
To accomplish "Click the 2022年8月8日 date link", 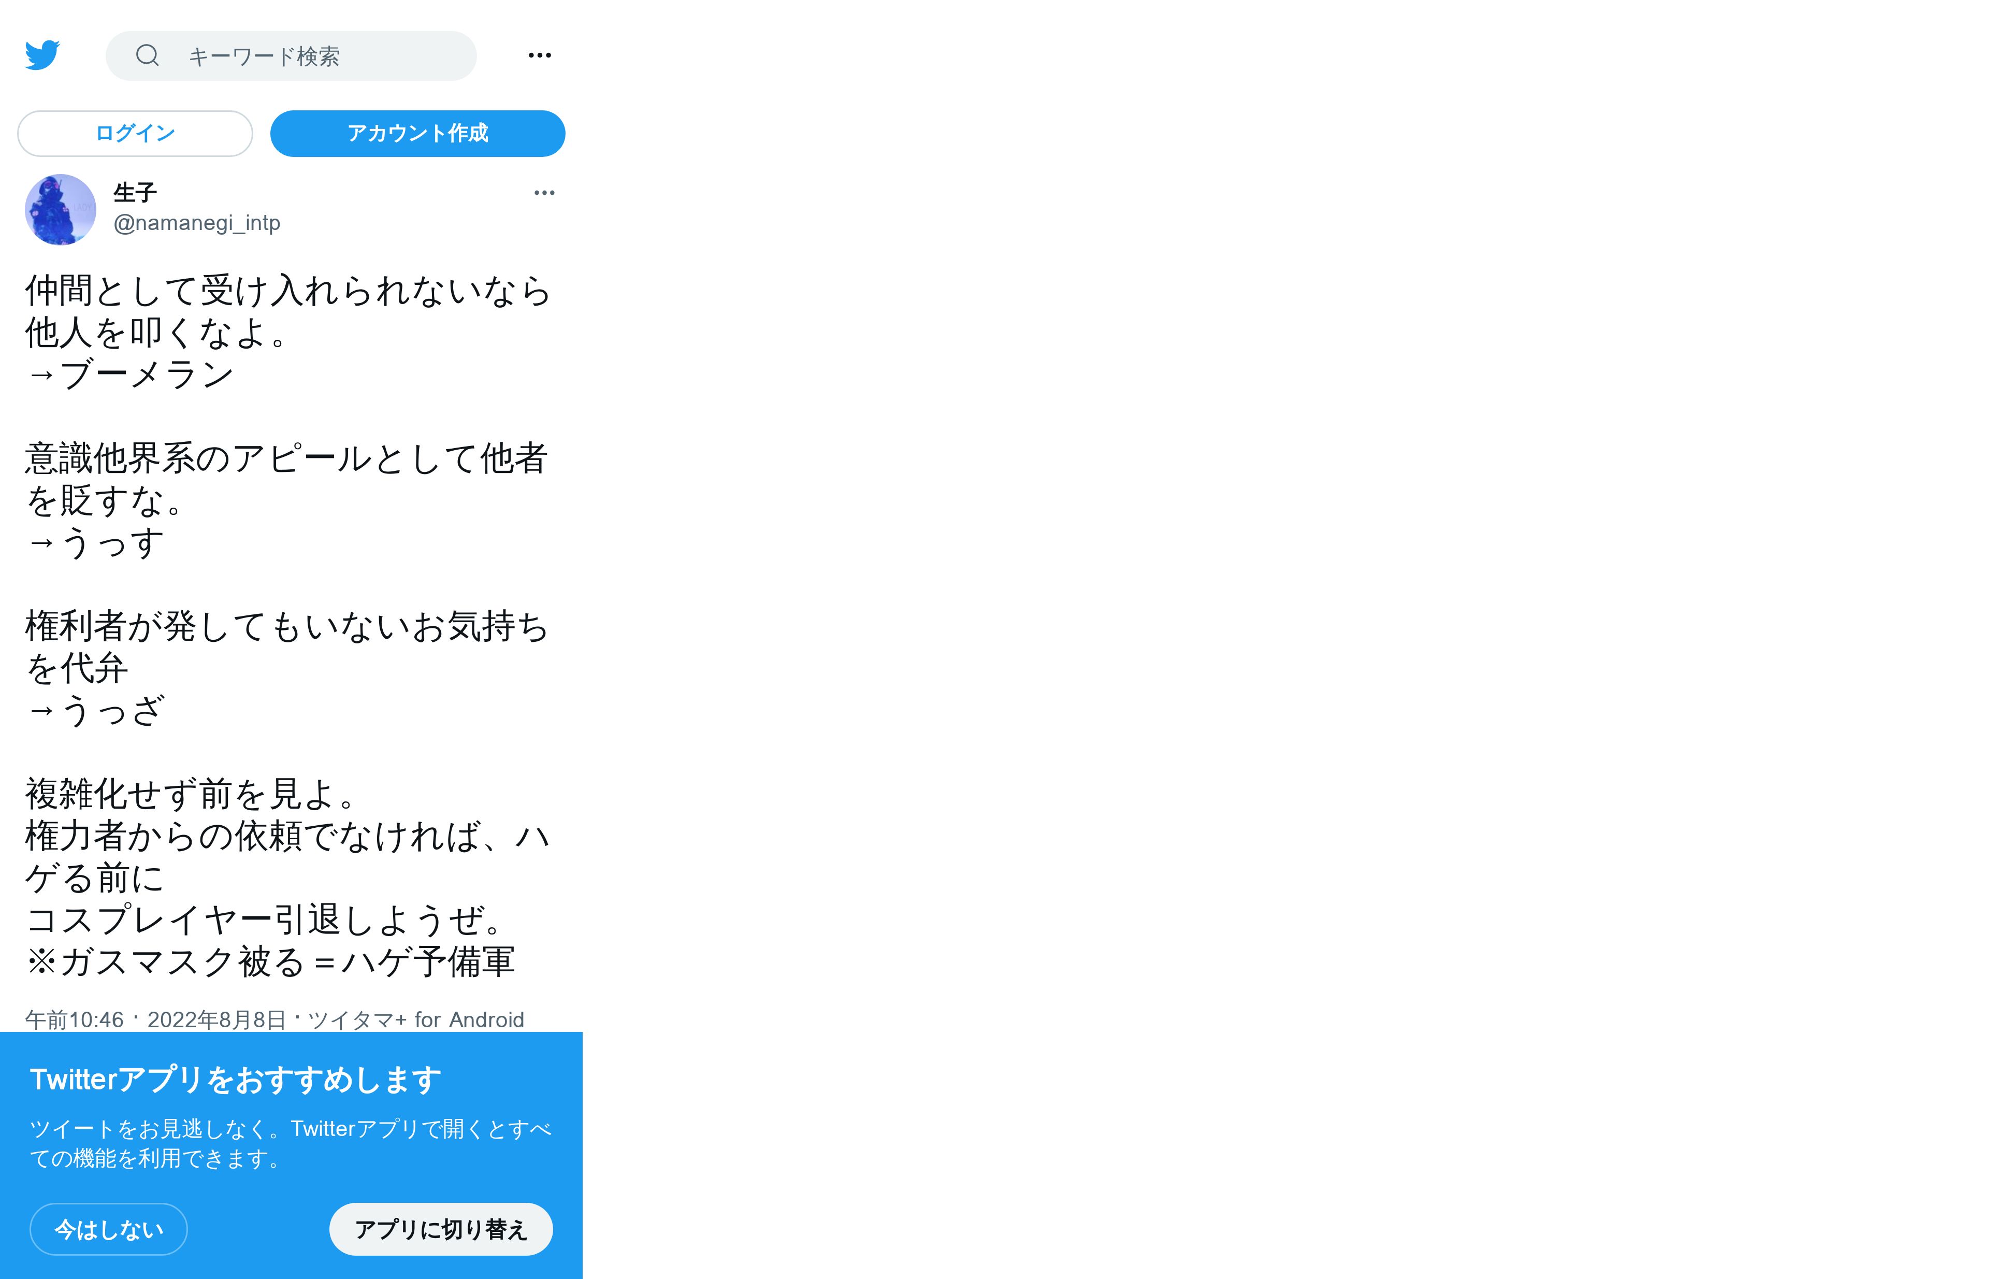I will tap(216, 1020).
